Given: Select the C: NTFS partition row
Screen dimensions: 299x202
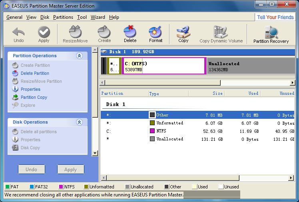Looking at the screenshot, I should click(197, 131).
